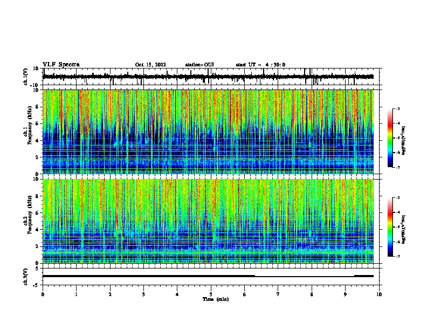
Task: Click the "4" kHz tick on ch.2 spectrogram
Action: (x=38, y=230)
